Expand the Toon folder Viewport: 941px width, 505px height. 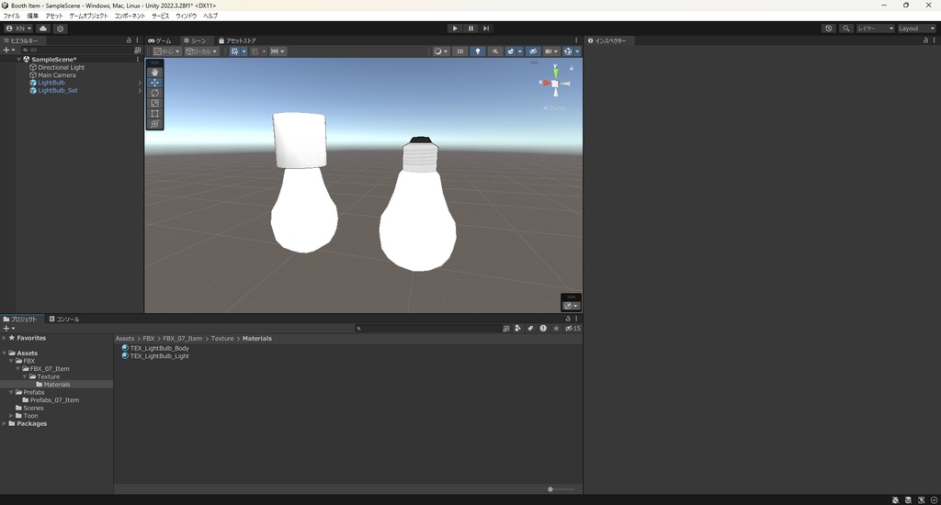pyautogui.click(x=11, y=416)
